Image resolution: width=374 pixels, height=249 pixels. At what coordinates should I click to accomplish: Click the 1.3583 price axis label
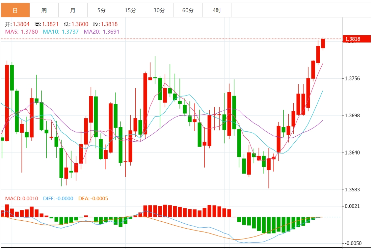coord(352,190)
